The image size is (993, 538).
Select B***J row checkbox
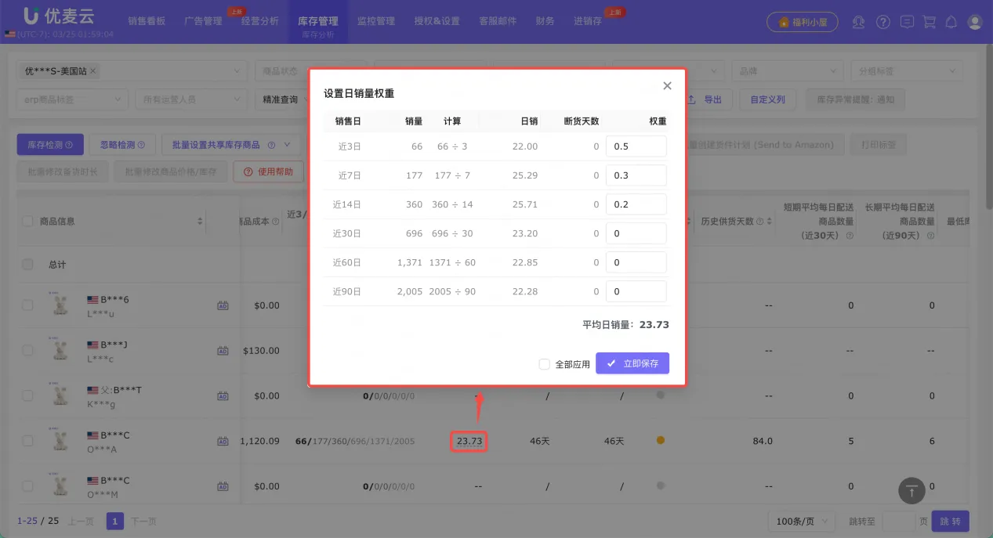(28, 351)
